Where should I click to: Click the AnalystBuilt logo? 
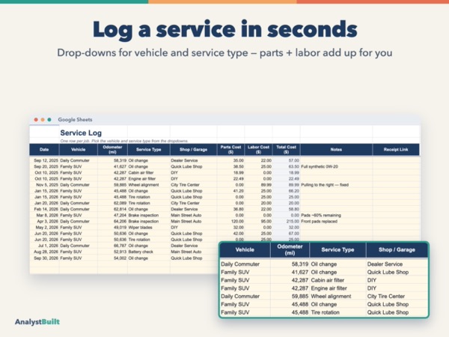[x=37, y=322]
